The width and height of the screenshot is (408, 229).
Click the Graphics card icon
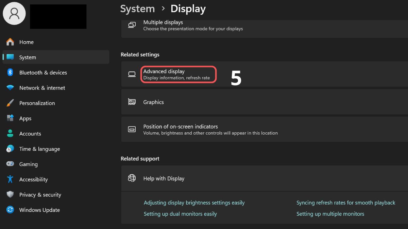(x=132, y=102)
